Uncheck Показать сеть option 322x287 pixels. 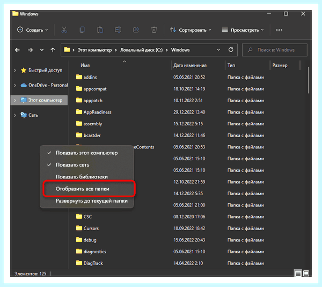coord(86,165)
